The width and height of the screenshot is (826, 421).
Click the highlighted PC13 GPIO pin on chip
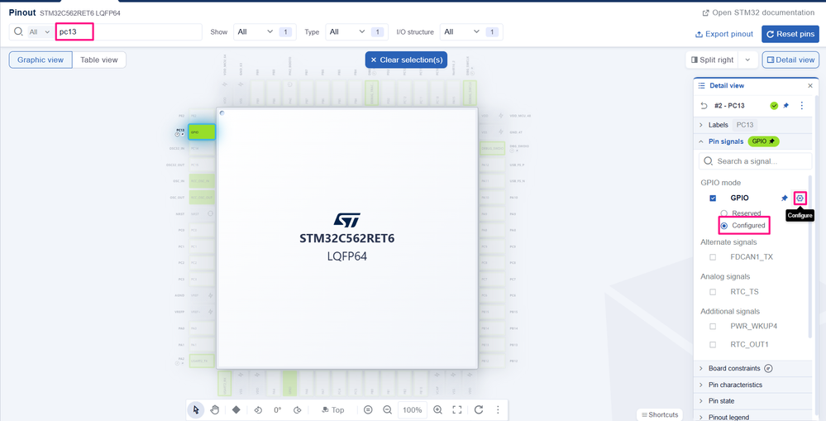[202, 132]
